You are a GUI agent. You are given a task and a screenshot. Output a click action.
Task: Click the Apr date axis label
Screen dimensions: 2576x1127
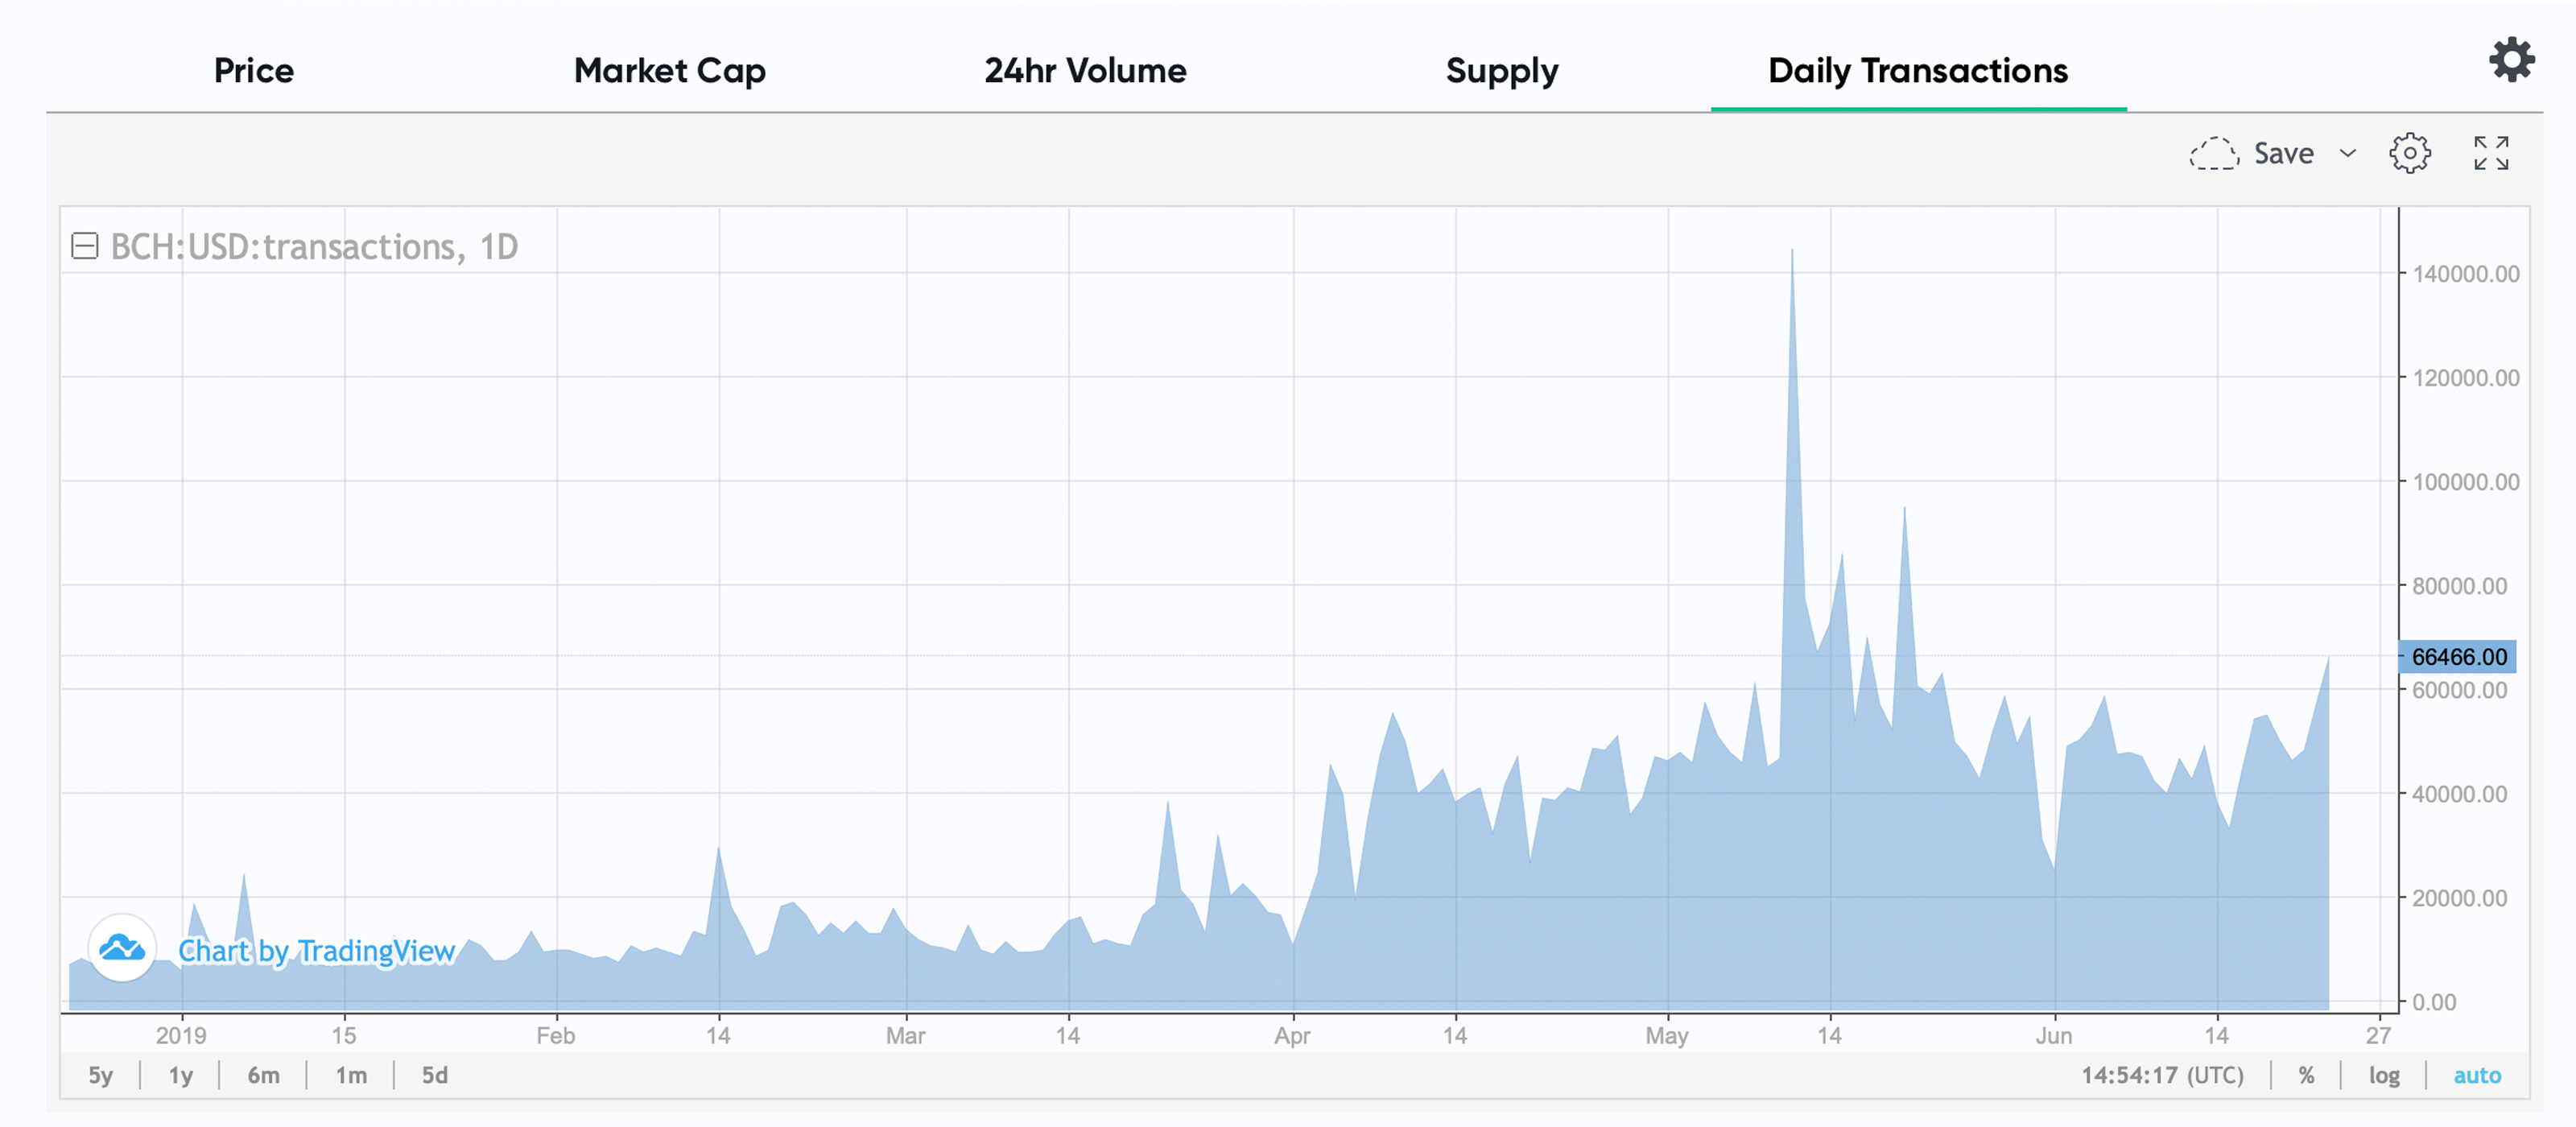(x=1291, y=1036)
